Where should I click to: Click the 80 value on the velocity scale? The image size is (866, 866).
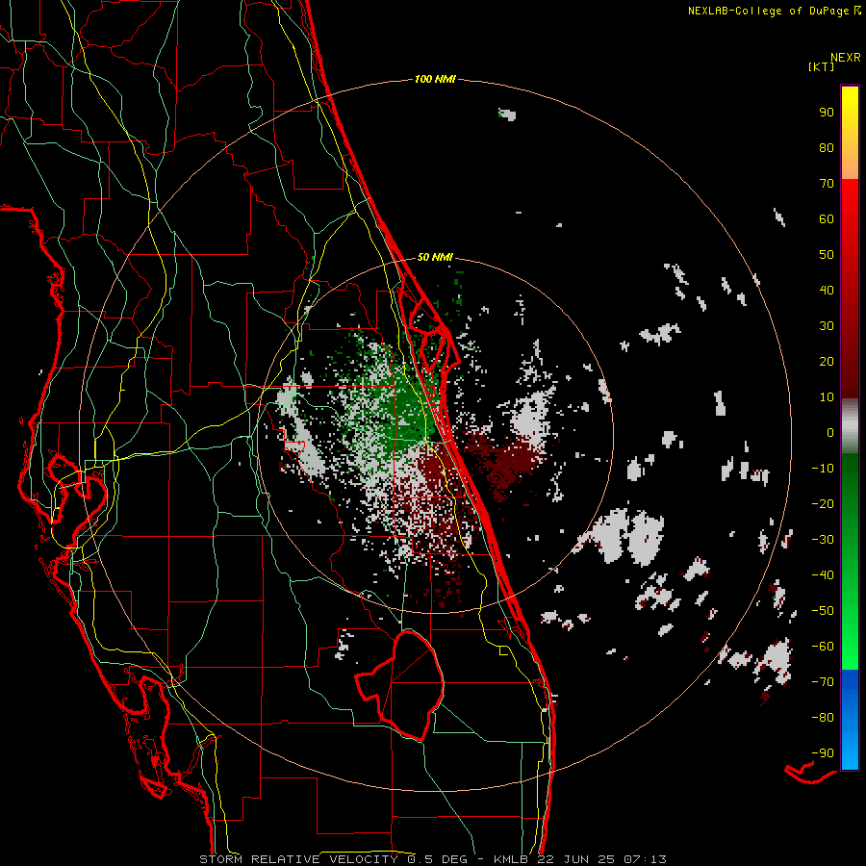click(x=827, y=147)
